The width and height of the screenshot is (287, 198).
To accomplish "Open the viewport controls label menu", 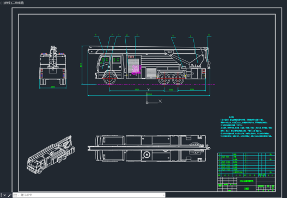I will [12, 3].
